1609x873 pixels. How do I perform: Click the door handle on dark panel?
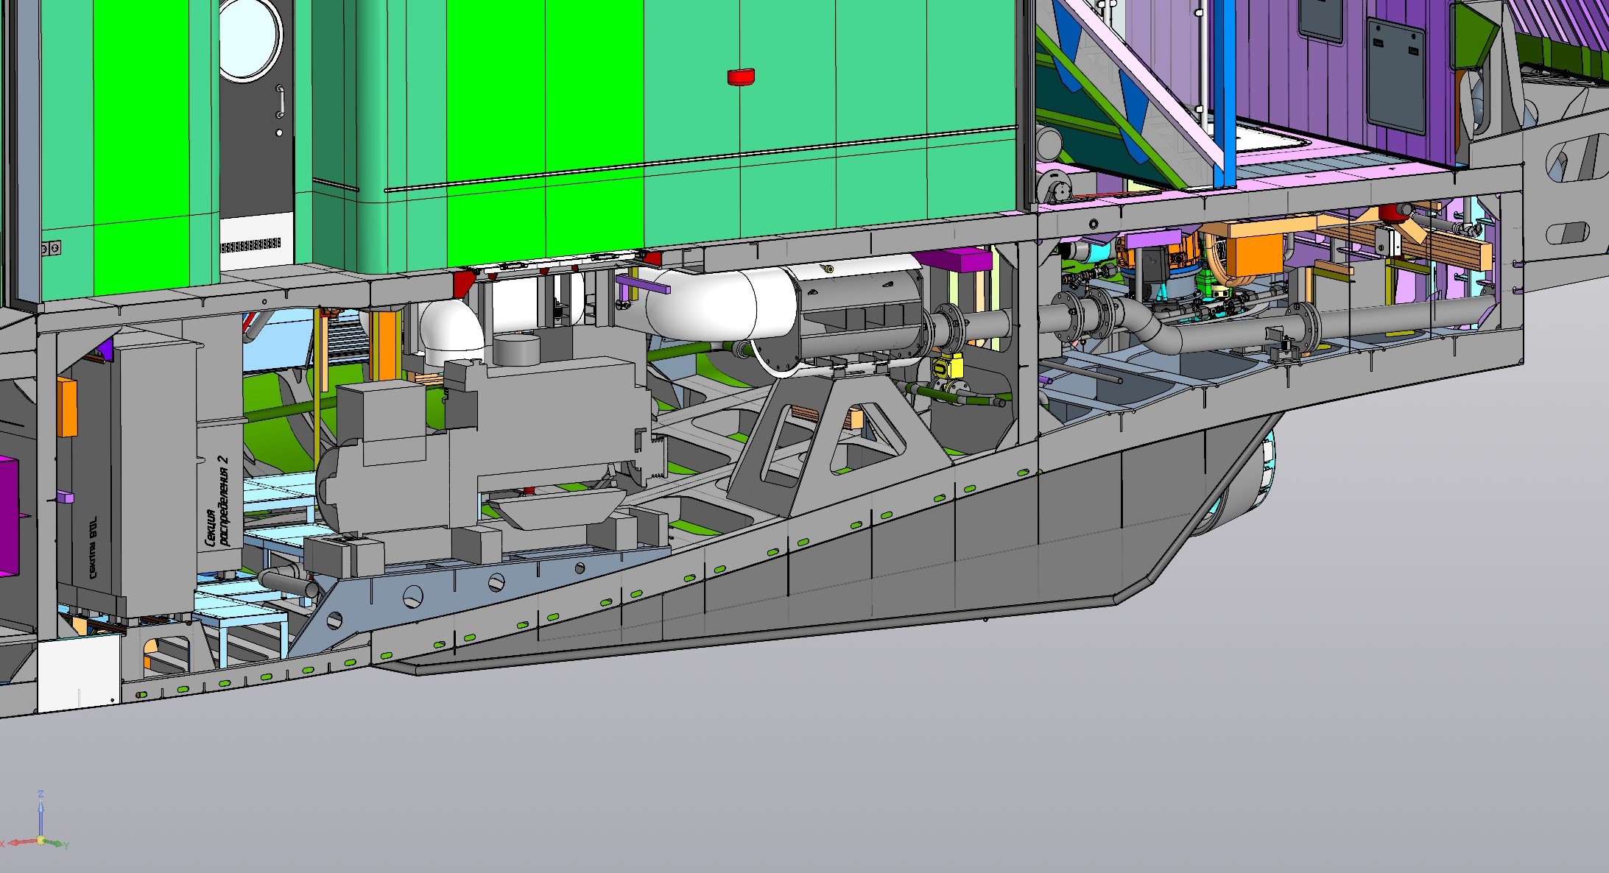pyautogui.click(x=280, y=102)
